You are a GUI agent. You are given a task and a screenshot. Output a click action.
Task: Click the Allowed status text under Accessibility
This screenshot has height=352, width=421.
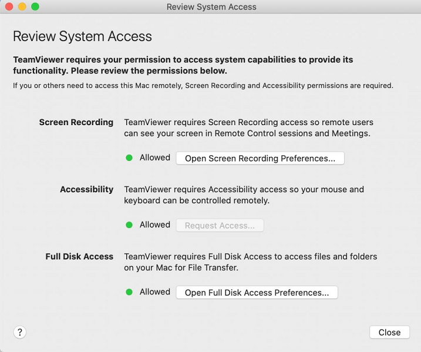155,224
